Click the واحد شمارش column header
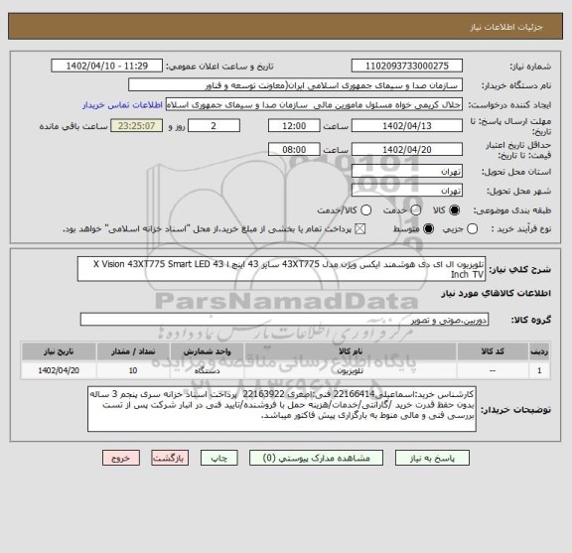572x553 pixels. click(x=208, y=351)
